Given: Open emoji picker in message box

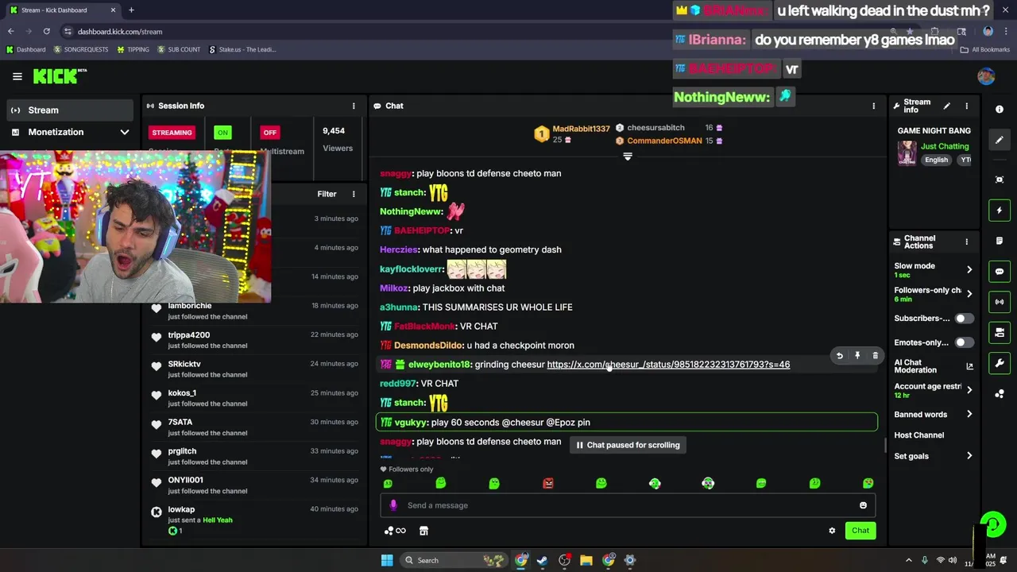Looking at the screenshot, I should (x=863, y=505).
